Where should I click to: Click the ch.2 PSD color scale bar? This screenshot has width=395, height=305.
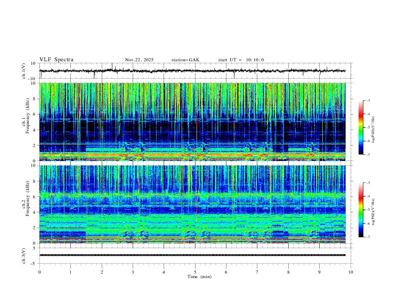361,210
